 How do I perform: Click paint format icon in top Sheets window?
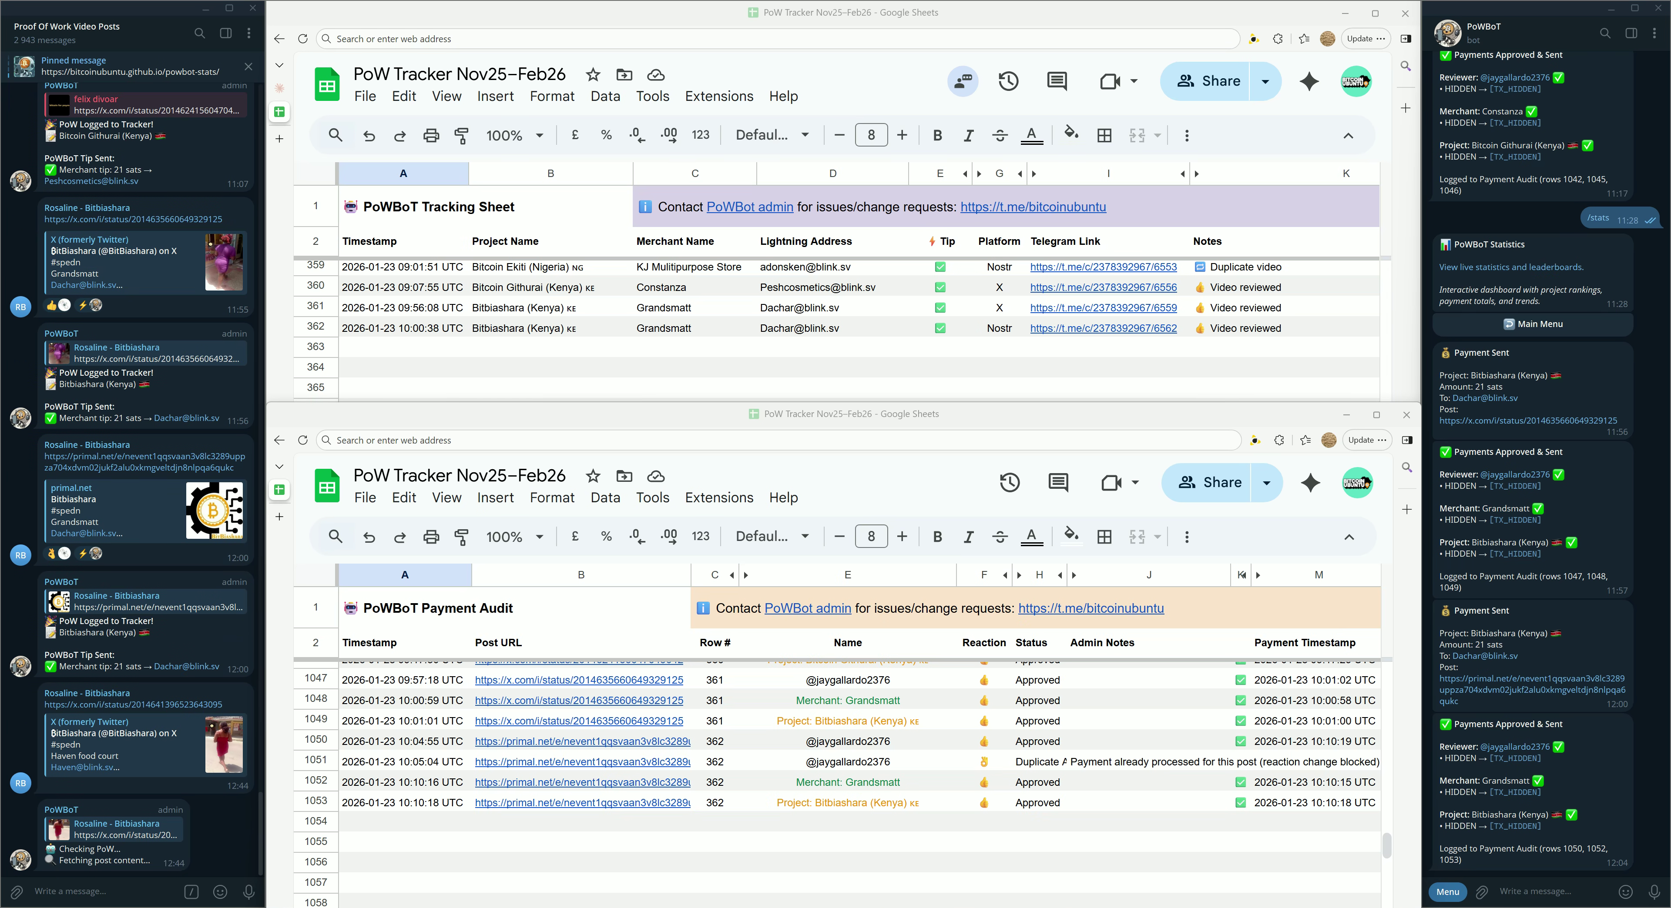click(x=461, y=135)
